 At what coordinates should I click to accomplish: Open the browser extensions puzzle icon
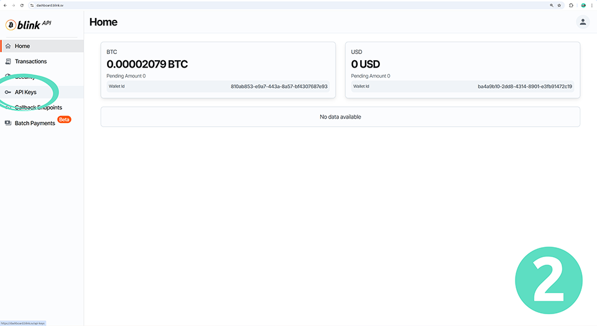click(571, 5)
